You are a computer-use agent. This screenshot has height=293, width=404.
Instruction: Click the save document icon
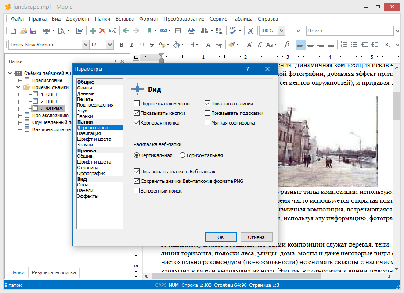[33, 31]
